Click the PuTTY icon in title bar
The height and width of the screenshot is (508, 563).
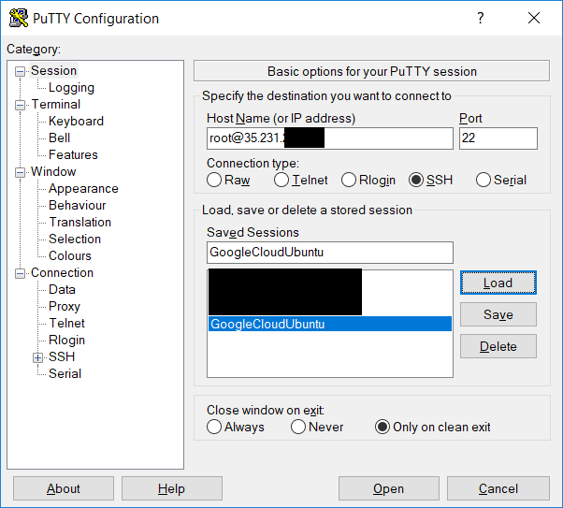pos(19,18)
